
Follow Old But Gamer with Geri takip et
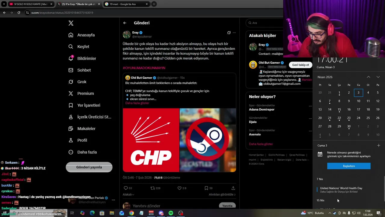pos(300,65)
